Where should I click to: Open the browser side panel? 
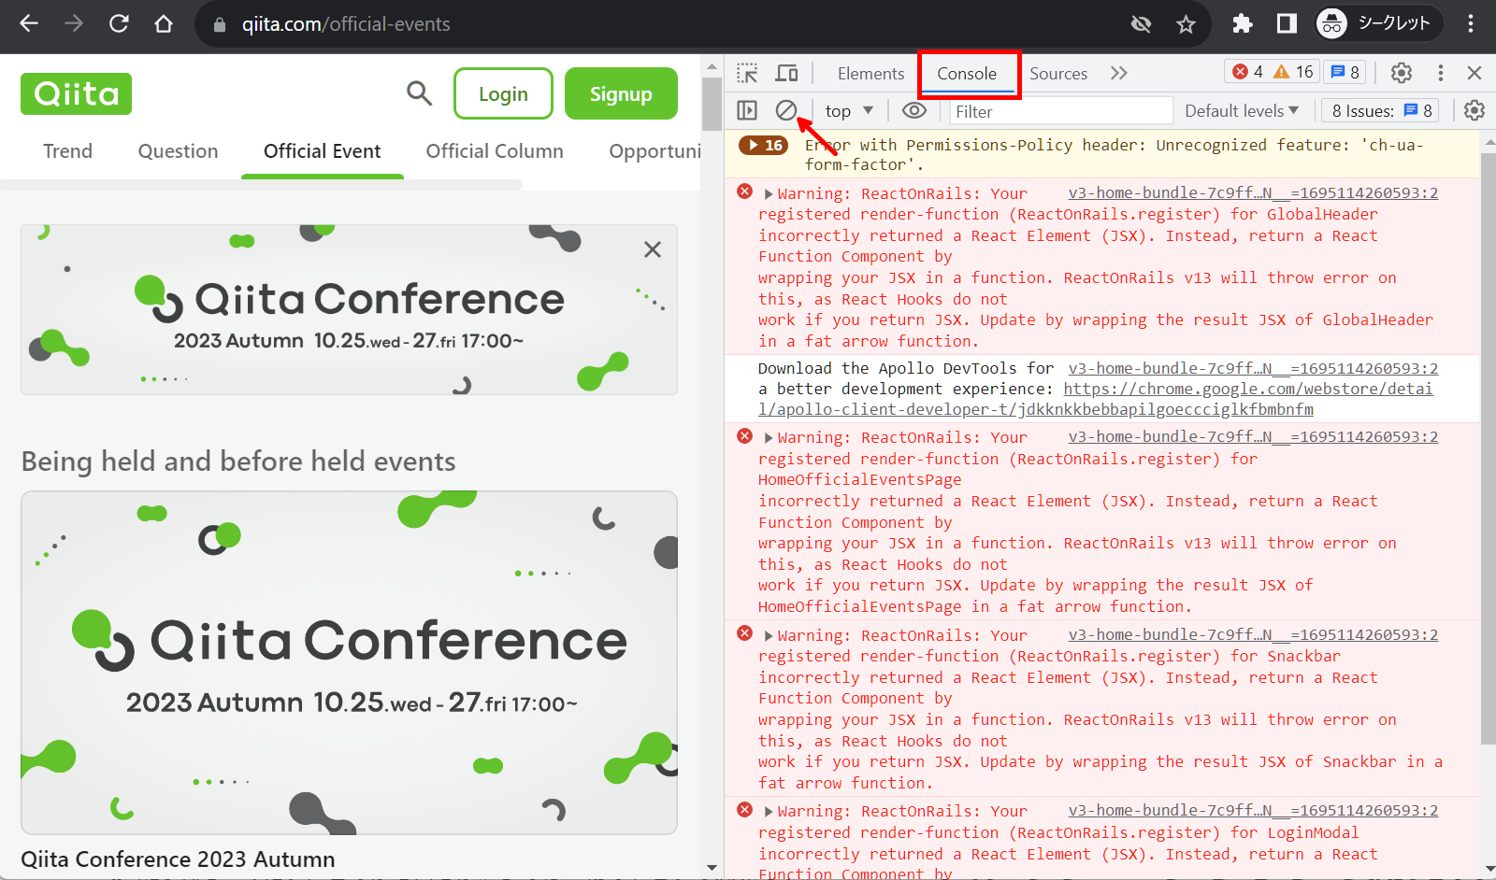(1287, 23)
